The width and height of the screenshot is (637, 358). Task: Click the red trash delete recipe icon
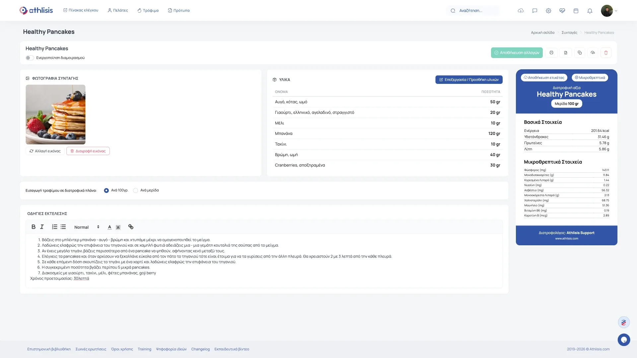[x=606, y=53]
